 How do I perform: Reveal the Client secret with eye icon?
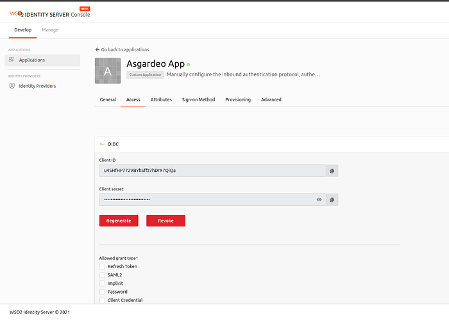pyautogui.click(x=319, y=200)
